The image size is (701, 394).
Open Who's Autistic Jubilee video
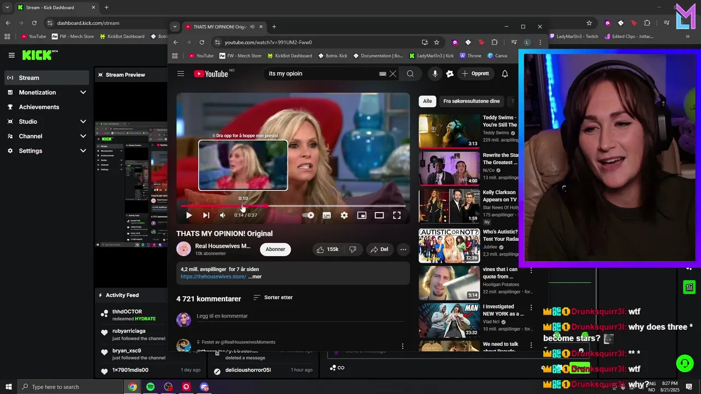pos(449,245)
